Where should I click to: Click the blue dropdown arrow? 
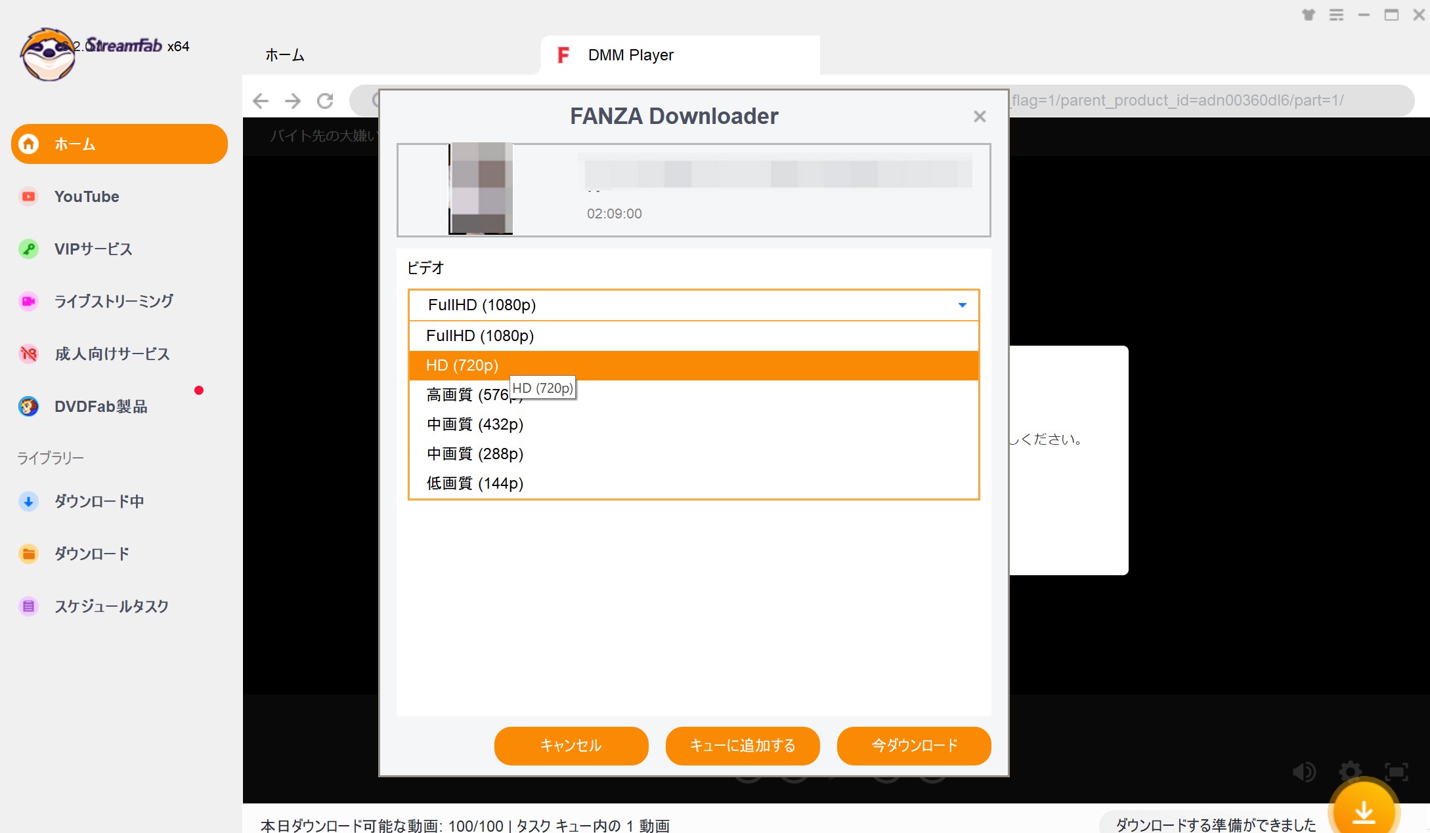click(x=962, y=305)
